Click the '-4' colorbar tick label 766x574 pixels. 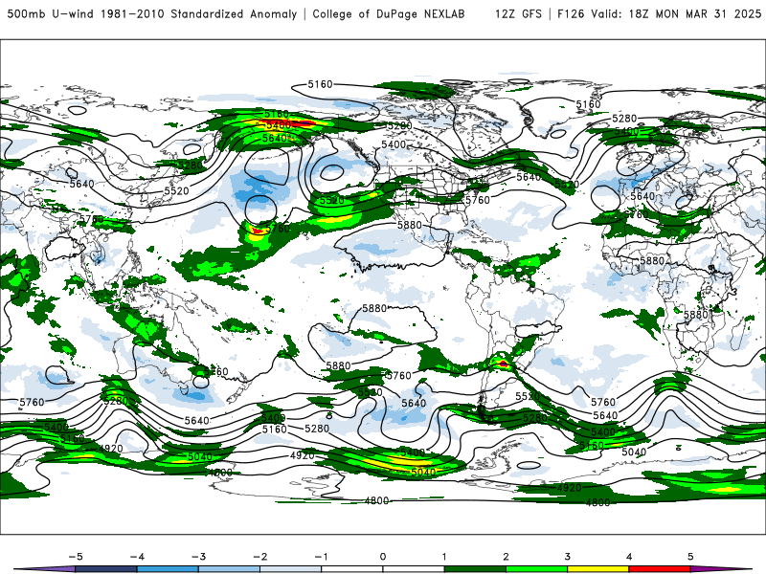click(x=137, y=557)
